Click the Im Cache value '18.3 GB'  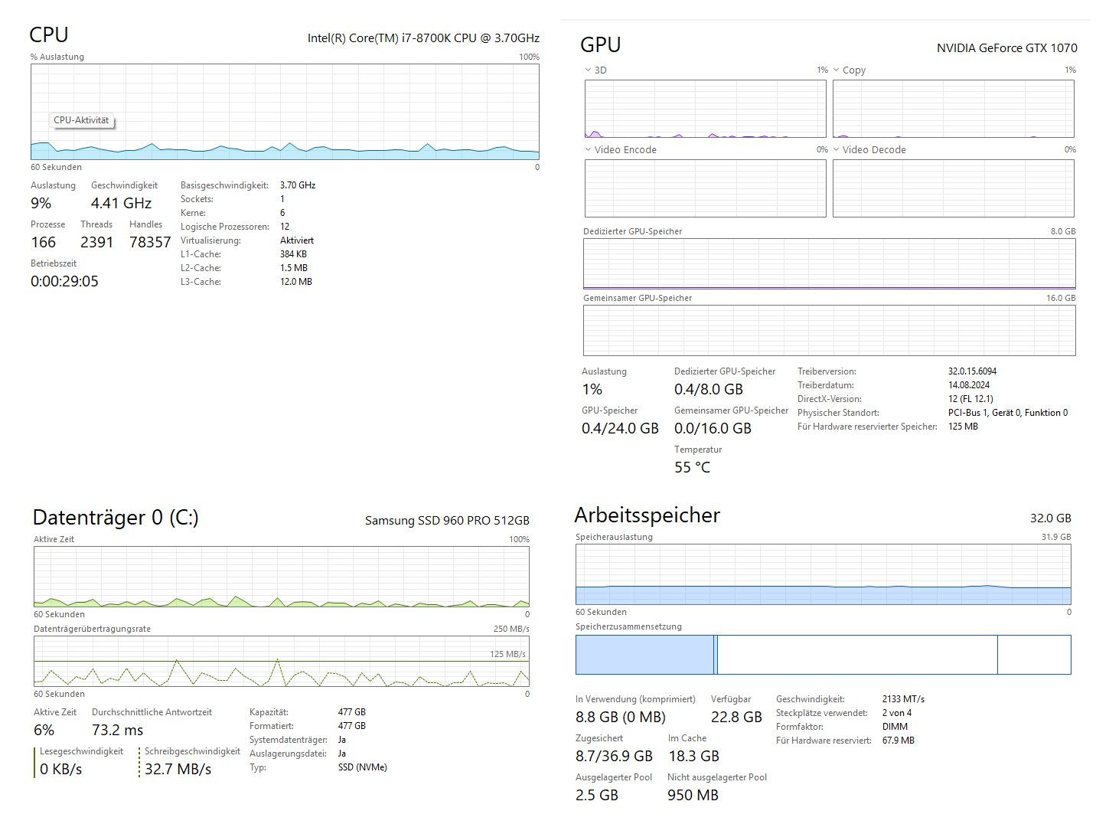(693, 756)
